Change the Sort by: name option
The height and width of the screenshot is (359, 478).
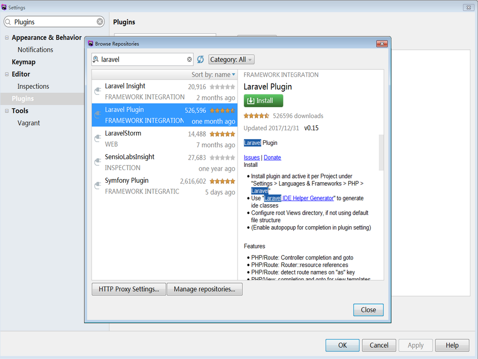pos(213,74)
